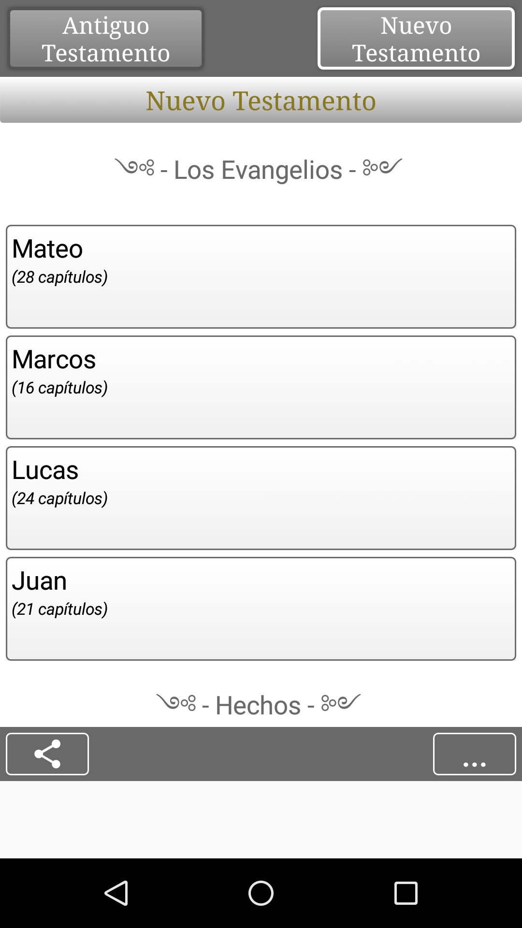Screen dimensions: 522x928
Task: Select the Nuevo Testamento tab
Action: click(416, 39)
